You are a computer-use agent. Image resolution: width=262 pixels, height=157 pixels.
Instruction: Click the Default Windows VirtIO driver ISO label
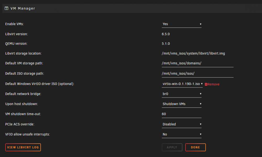pos(40,84)
